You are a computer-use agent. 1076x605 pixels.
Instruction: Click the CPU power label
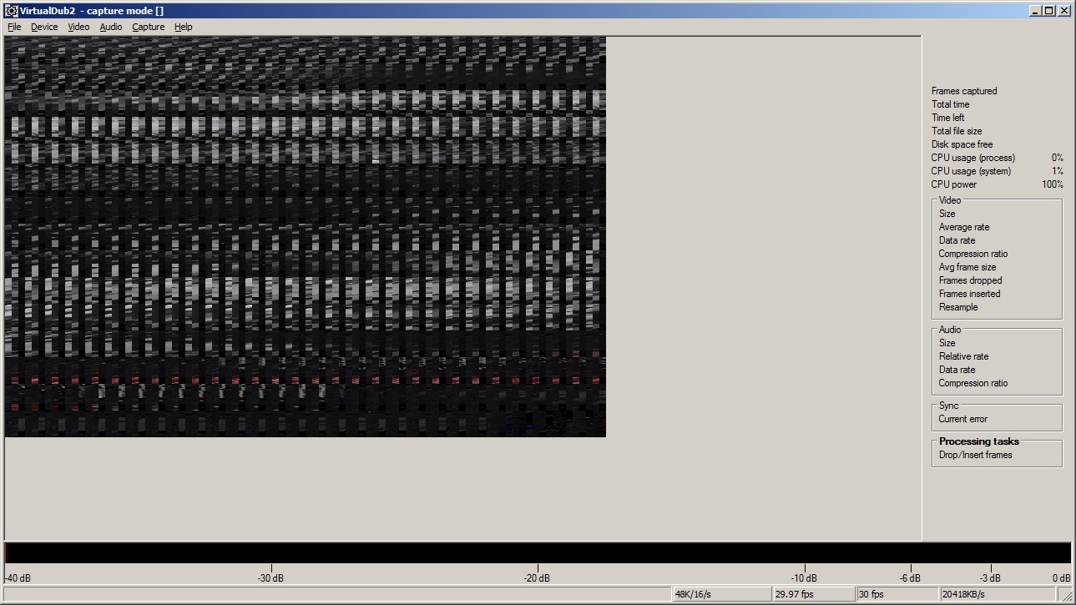[954, 184]
